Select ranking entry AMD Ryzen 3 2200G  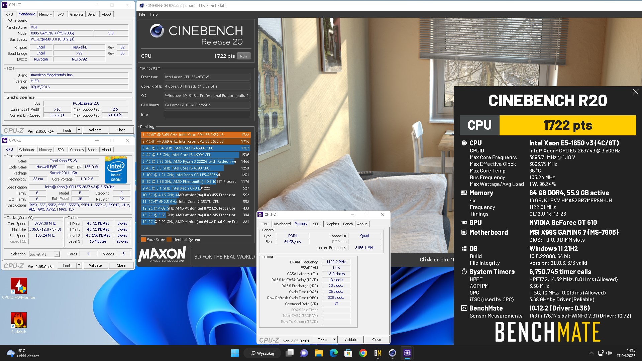(196, 161)
